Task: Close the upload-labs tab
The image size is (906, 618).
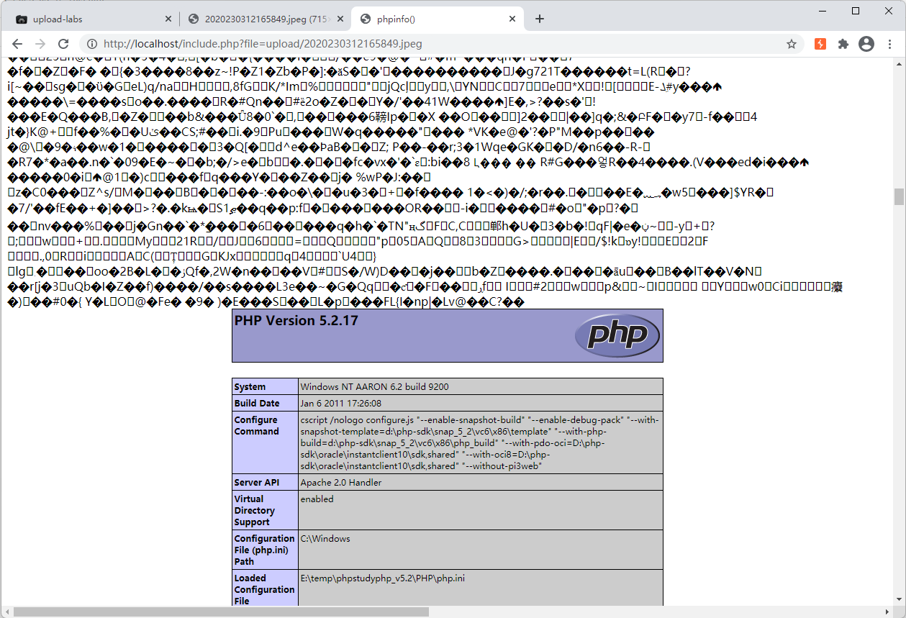Action: (168, 19)
